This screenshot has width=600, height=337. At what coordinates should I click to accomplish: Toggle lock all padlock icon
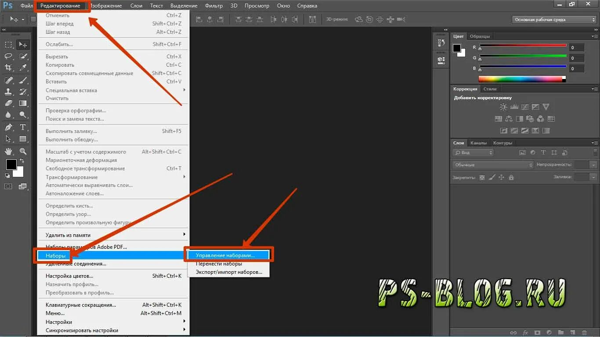coord(511,177)
